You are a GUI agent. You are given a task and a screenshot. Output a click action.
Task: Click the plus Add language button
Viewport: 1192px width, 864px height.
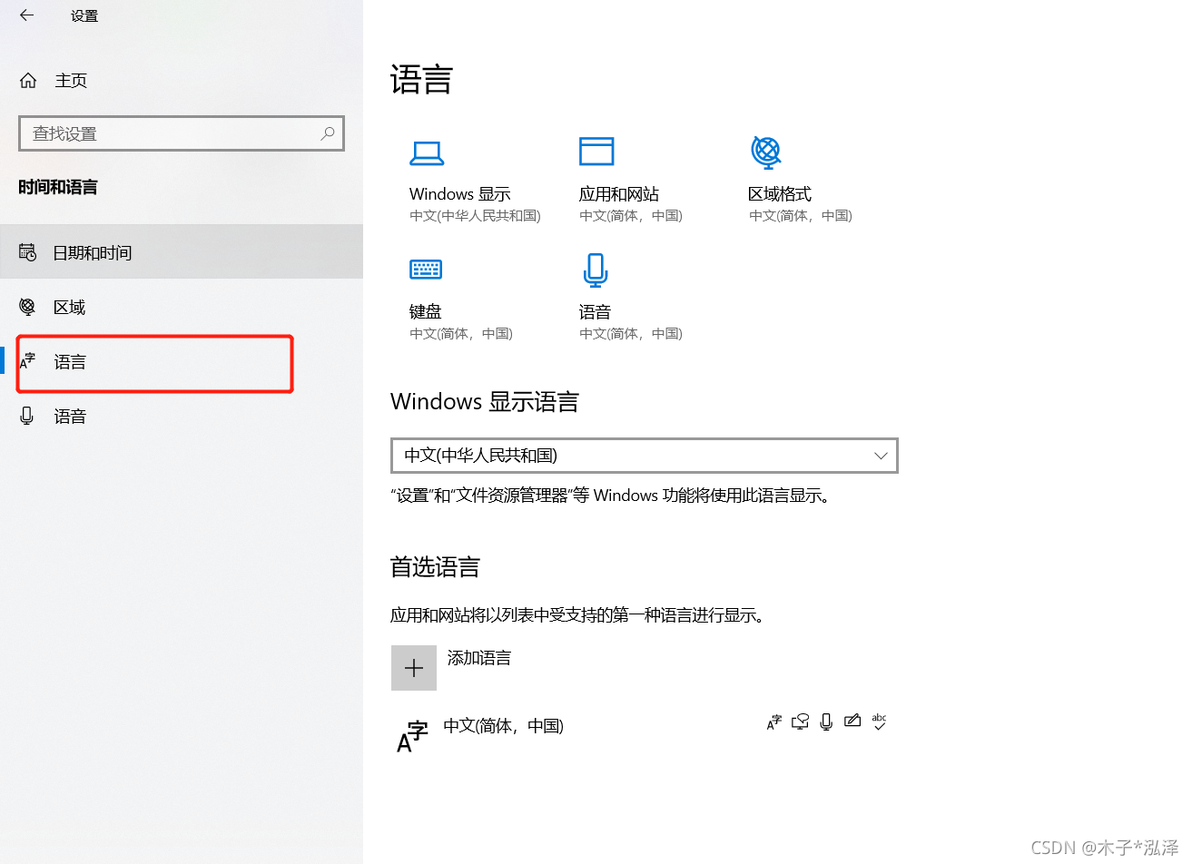click(414, 668)
